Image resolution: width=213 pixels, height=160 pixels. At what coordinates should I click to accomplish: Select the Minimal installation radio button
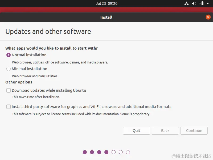click(9, 69)
